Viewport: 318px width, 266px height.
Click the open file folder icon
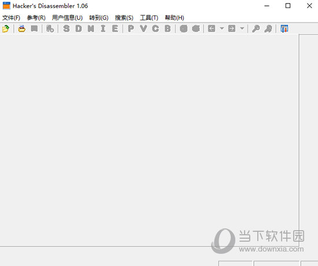(6, 28)
